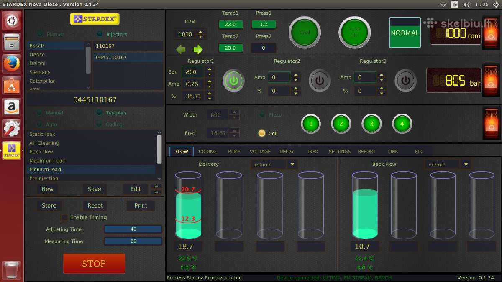This screenshot has height=282, width=502.
Task: Decrease Regulator3 percent value with down arrow
Action: 382,93
